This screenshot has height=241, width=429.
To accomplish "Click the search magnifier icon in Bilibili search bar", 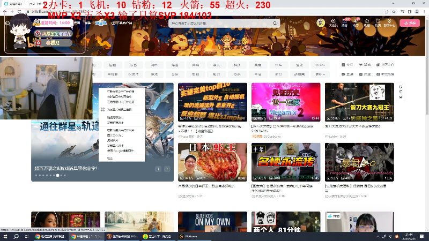I will [275, 23].
